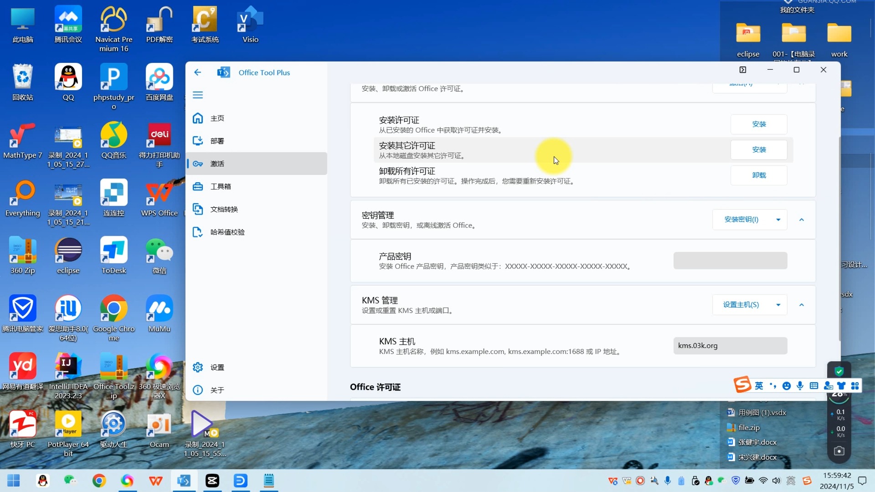875x492 pixels.
Task: Open 工具箱 toolbox in sidebar
Action: point(257,186)
